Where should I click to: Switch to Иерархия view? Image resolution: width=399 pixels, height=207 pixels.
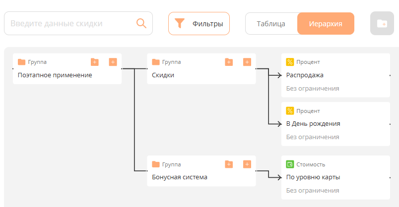pos(326,23)
